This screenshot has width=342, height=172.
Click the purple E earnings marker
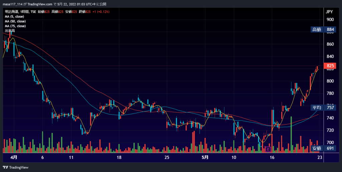click(x=268, y=149)
